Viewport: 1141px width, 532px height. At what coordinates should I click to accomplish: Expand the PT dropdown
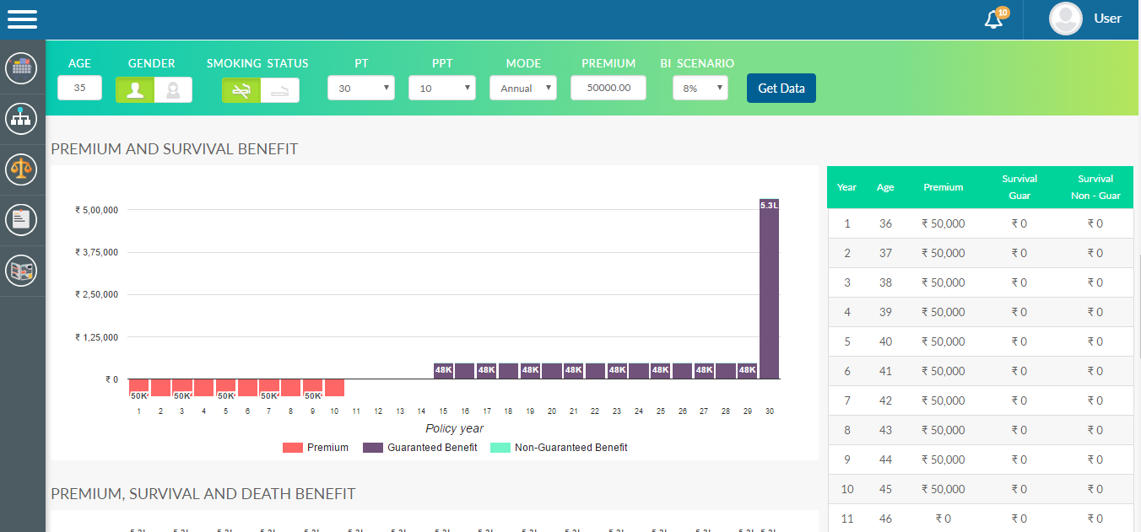tap(360, 88)
